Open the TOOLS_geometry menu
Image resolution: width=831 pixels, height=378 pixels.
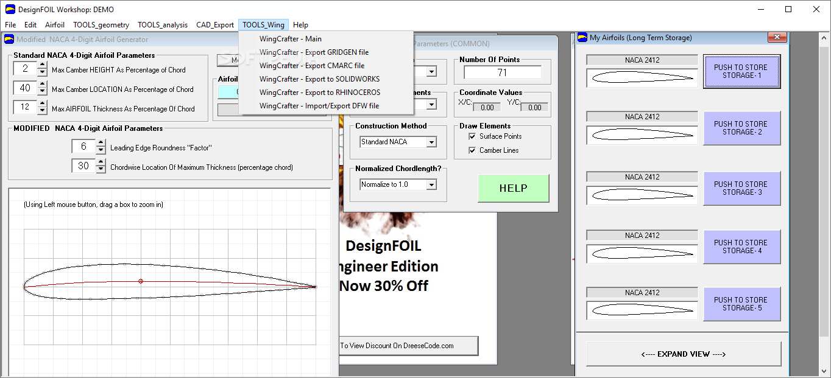point(101,25)
